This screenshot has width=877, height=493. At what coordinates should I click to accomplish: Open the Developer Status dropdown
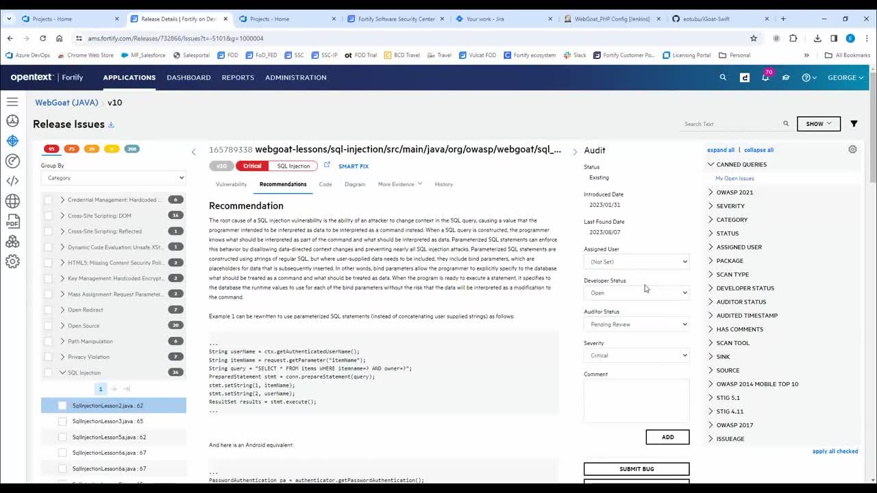pos(637,292)
